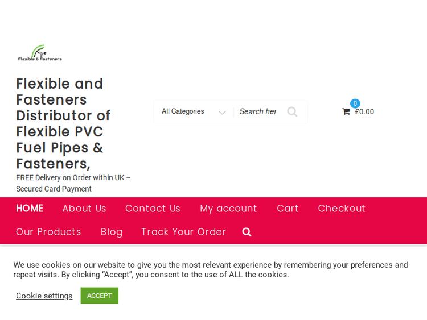Viewport: 427px width, 320px height.
Task: Open Track Your Order page
Action: pyautogui.click(x=183, y=232)
